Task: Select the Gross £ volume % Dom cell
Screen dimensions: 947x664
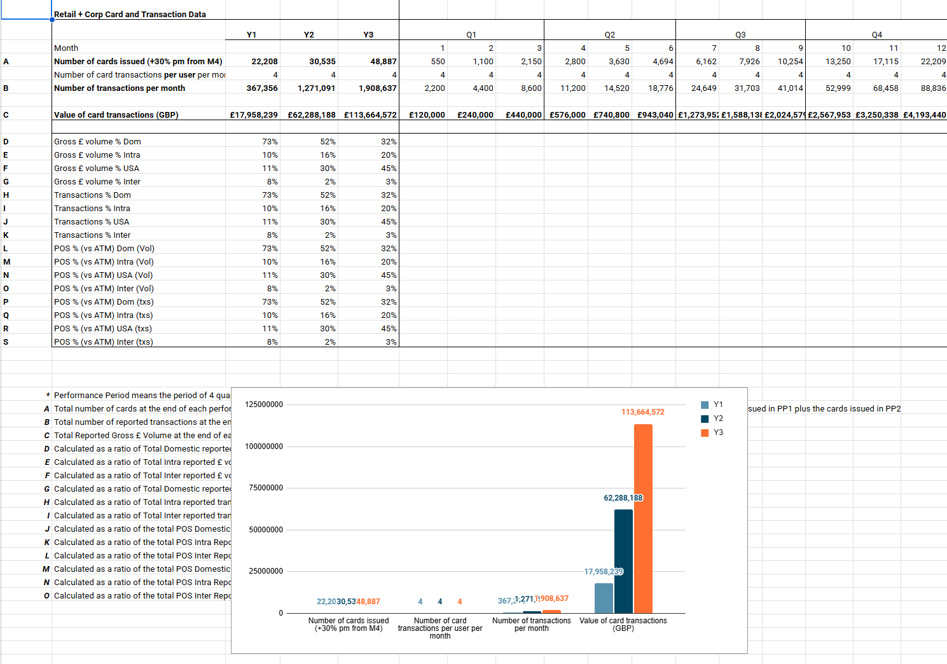Action: [x=97, y=141]
